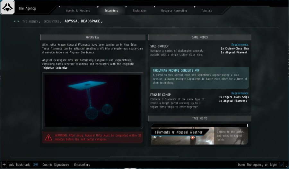Click the plus icon to add bookmark
289x169 pixels.
coord(4,165)
